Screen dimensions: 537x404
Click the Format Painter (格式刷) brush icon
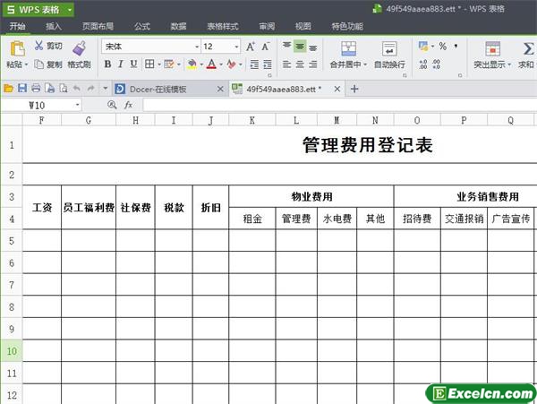tap(79, 47)
